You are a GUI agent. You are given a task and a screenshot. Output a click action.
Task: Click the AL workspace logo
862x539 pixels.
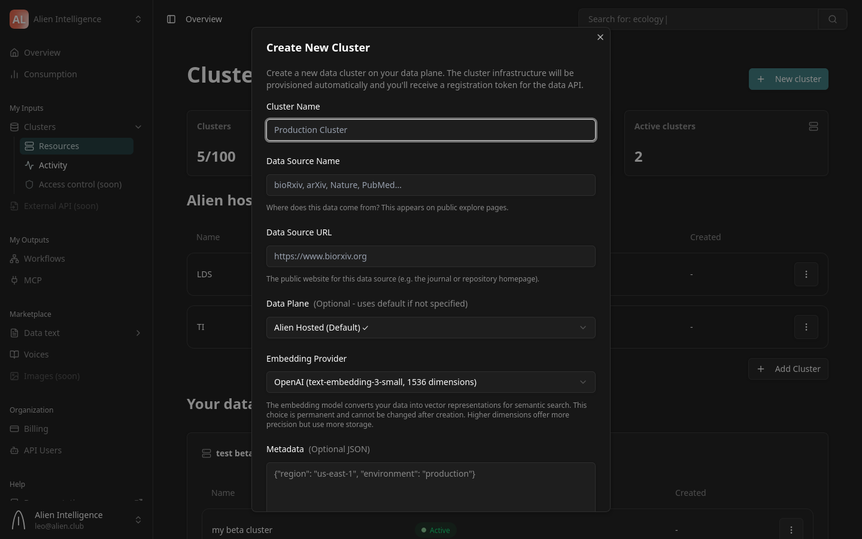click(x=19, y=19)
